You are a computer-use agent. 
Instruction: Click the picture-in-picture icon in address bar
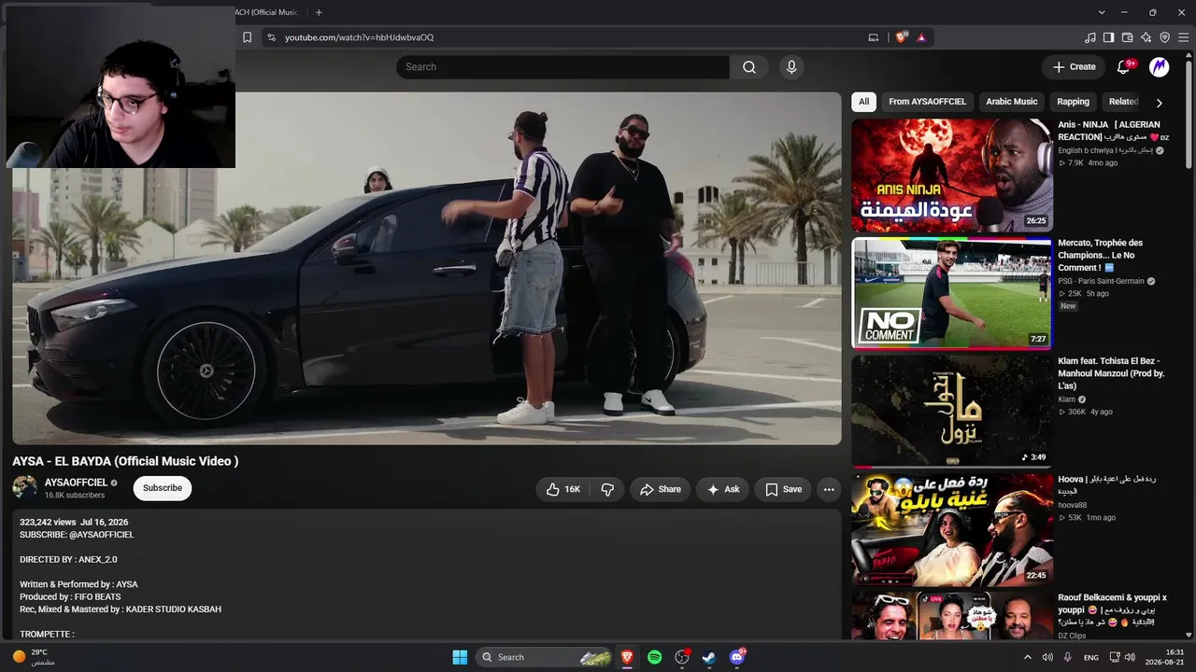coord(874,37)
